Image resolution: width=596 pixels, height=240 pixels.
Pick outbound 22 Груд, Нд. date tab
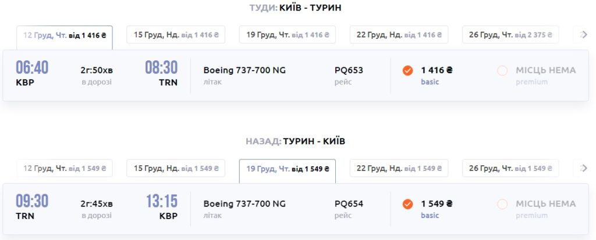coord(399,35)
